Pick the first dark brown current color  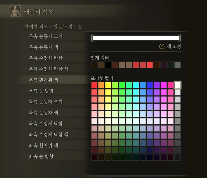[x=94, y=65]
